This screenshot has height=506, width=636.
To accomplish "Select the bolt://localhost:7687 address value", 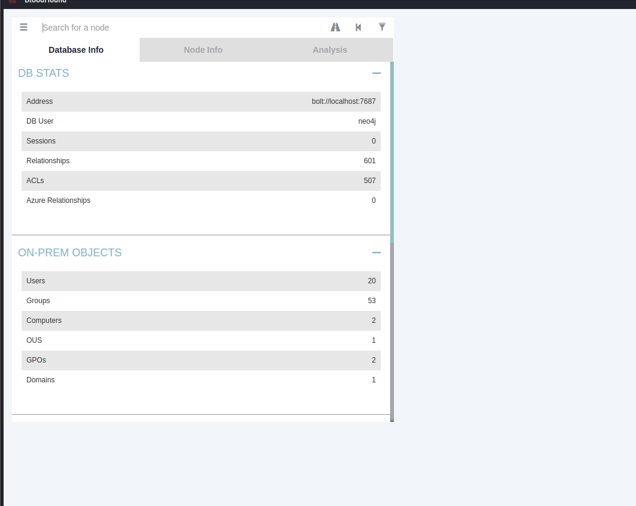I will [x=343, y=101].
